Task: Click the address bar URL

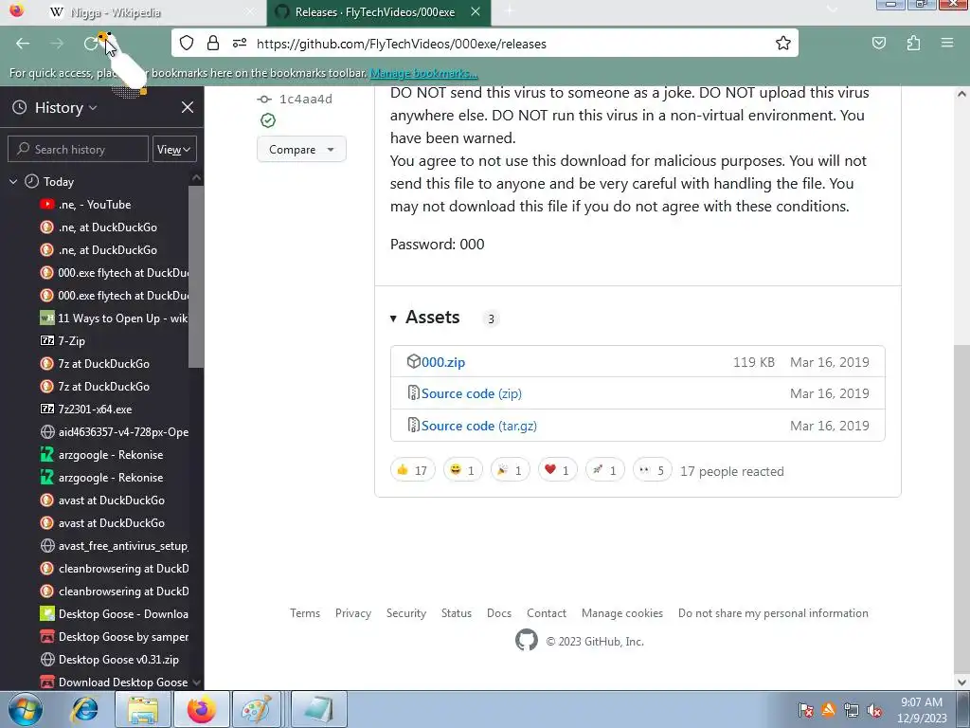Action: [x=401, y=44]
